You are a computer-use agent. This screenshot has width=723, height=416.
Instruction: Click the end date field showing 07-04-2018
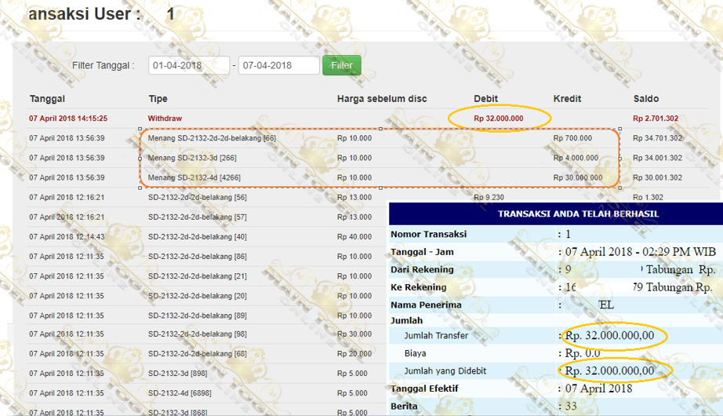click(278, 66)
